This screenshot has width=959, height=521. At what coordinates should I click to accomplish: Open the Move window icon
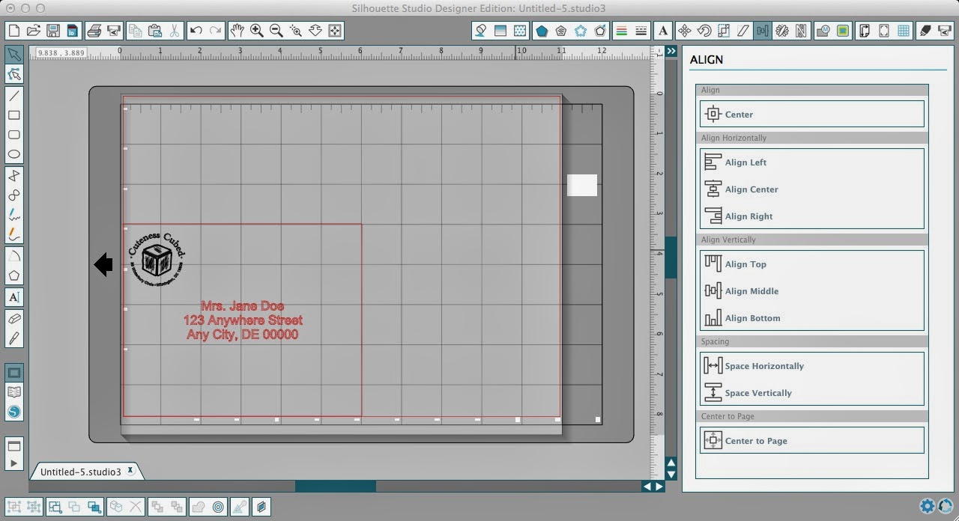[684, 31]
